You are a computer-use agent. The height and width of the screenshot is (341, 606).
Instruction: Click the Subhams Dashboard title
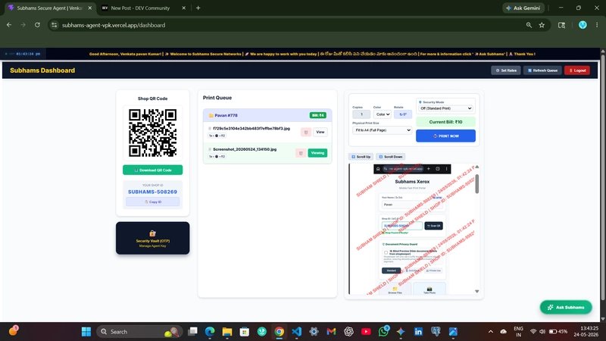[x=42, y=70]
